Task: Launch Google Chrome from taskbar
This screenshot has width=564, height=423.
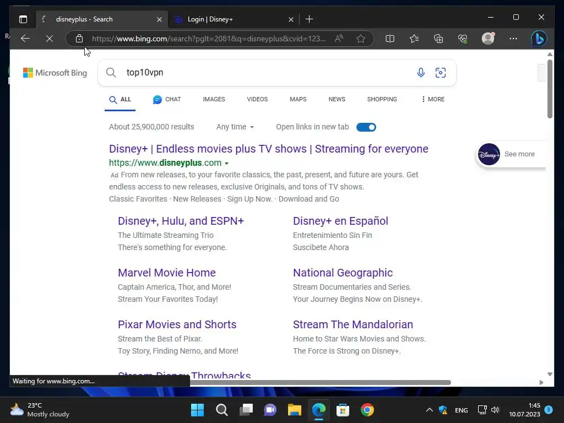Action: tap(367, 410)
